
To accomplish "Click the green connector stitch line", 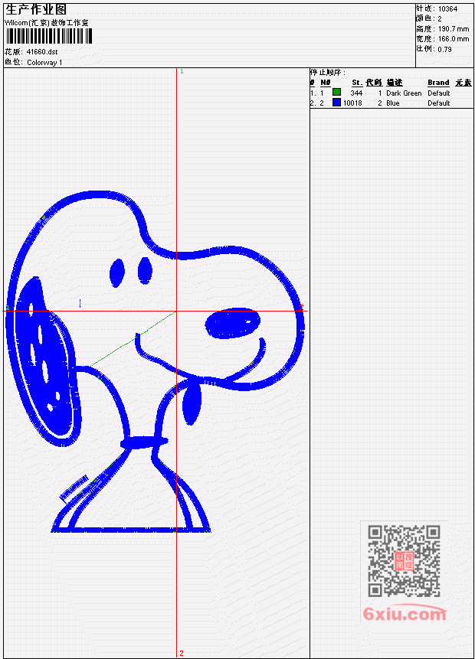I will [x=133, y=339].
